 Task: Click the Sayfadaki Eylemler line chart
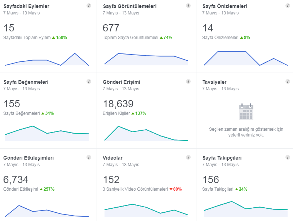click(47, 59)
